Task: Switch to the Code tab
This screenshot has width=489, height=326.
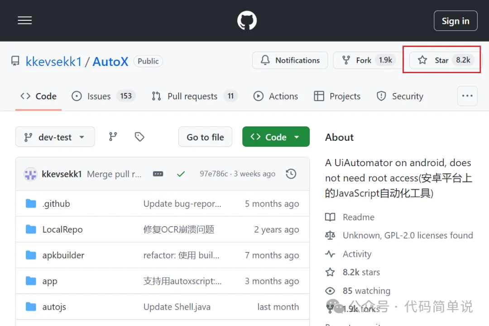Action: [x=38, y=96]
